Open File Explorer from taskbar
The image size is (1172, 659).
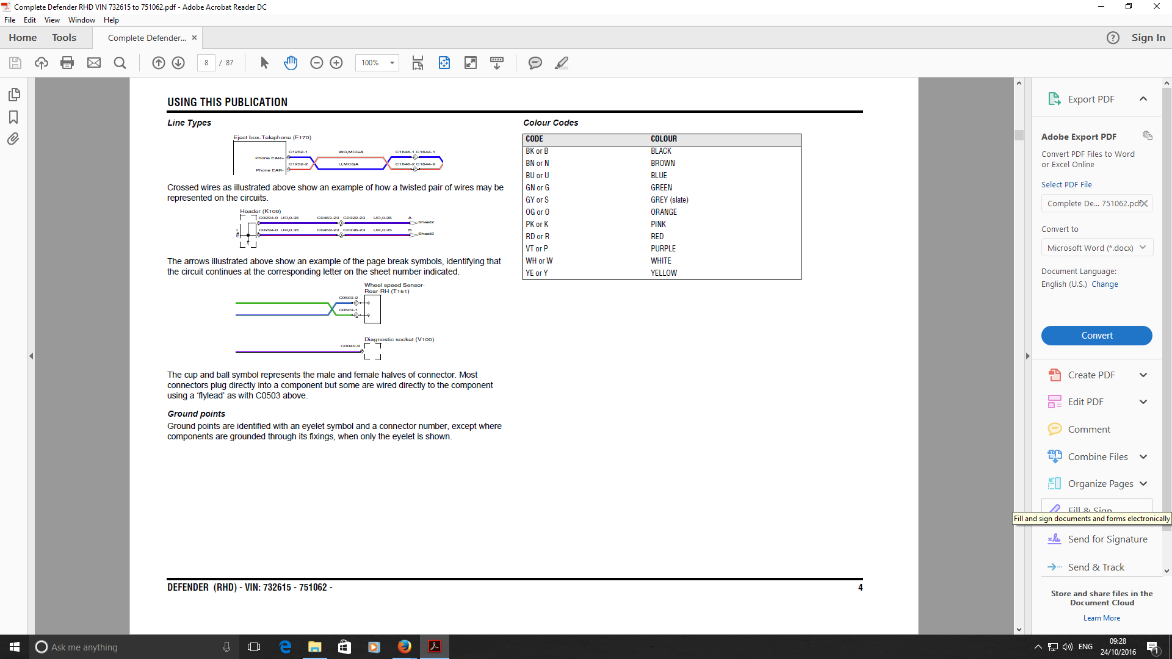[315, 647]
